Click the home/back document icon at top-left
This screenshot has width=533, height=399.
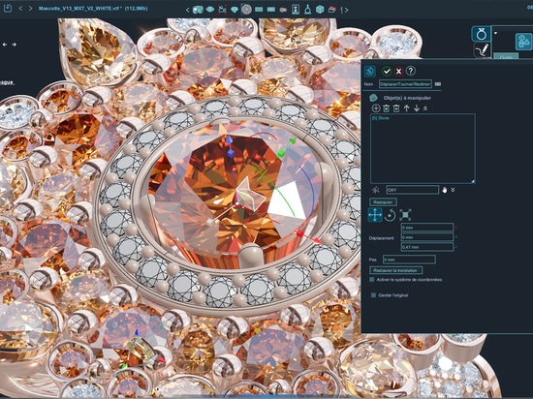[x=8, y=8]
